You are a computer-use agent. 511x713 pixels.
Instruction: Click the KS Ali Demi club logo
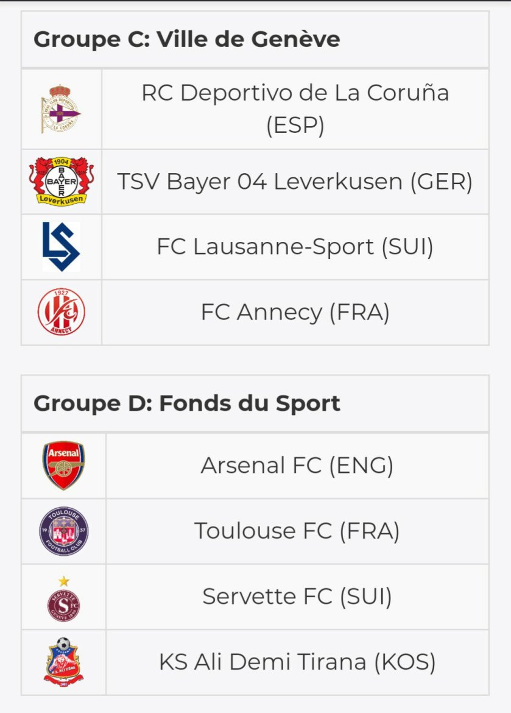click(63, 661)
